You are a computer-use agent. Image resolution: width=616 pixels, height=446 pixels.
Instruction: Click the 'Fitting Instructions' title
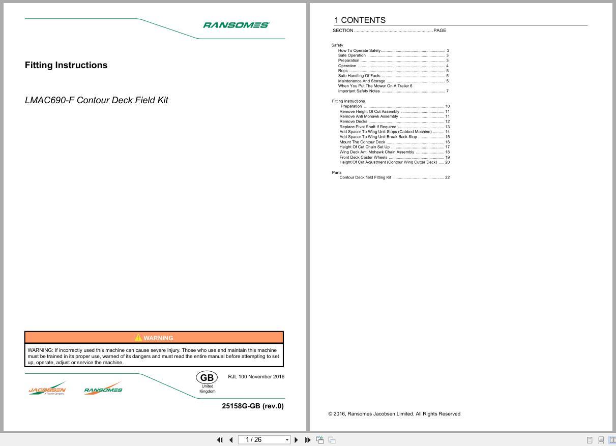pos(66,65)
